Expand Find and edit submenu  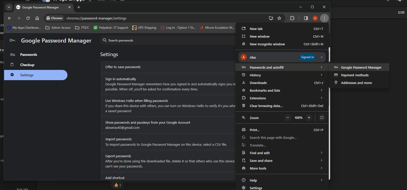pos(282,153)
